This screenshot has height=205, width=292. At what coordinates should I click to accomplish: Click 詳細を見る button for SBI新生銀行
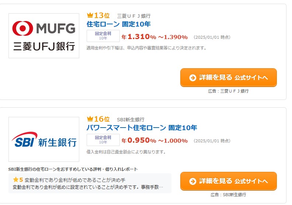229,181
